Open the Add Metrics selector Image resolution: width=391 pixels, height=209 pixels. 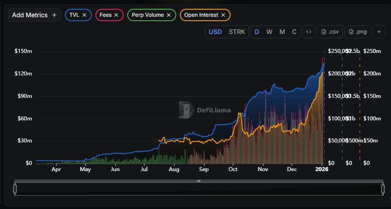coord(34,15)
